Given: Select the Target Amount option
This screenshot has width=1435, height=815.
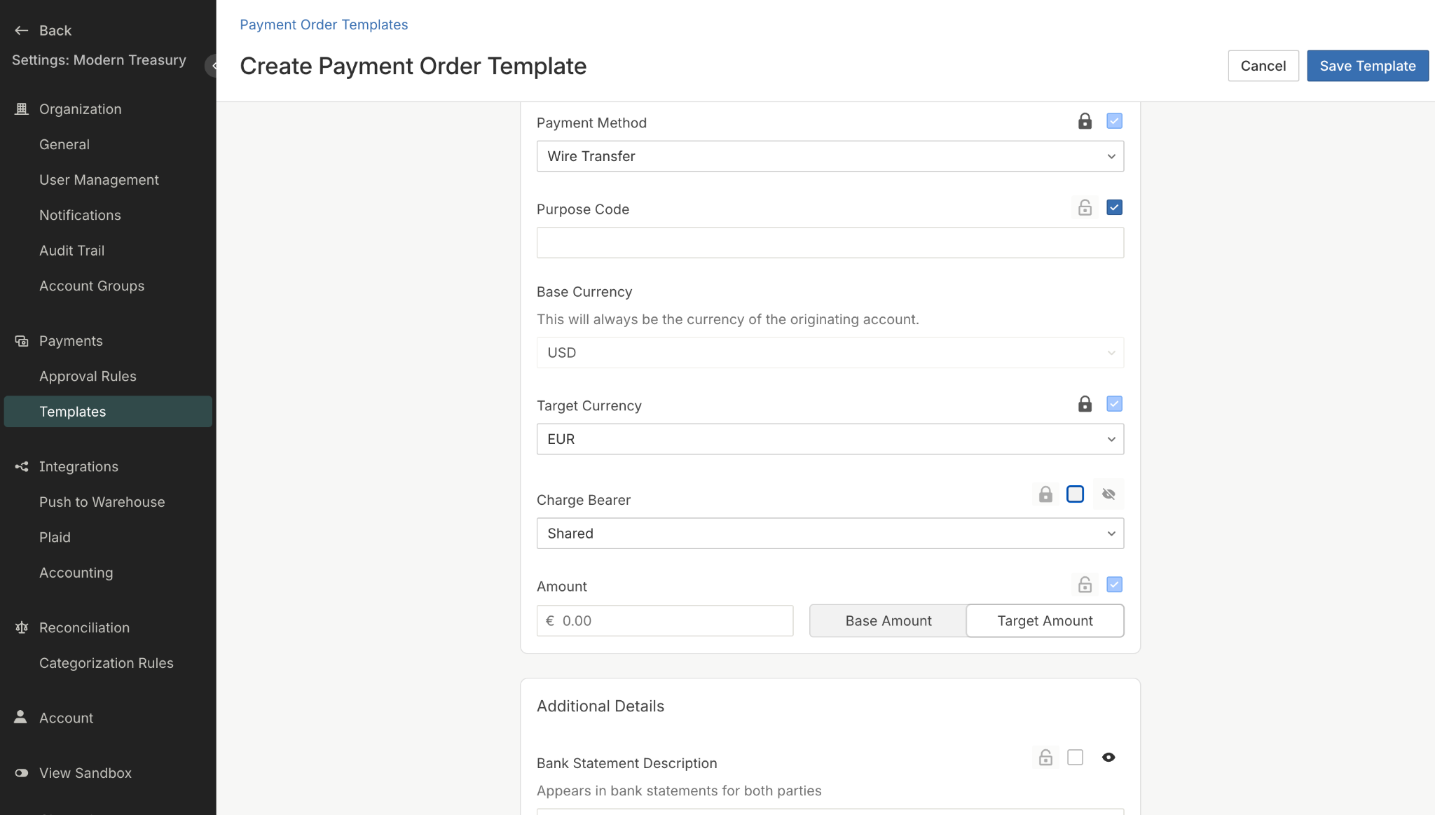Looking at the screenshot, I should [x=1045, y=621].
